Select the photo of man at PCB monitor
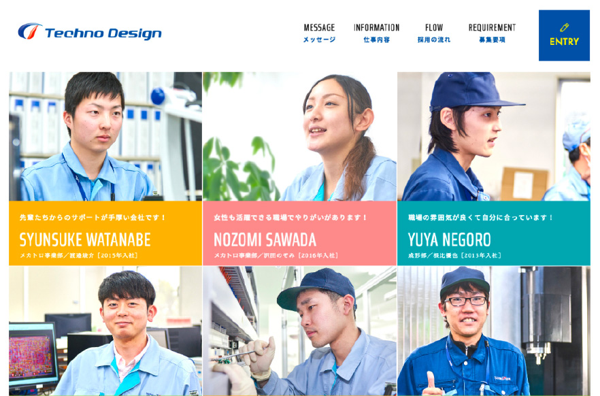Image resolution: width=600 pixels, height=396 pixels. click(x=105, y=331)
